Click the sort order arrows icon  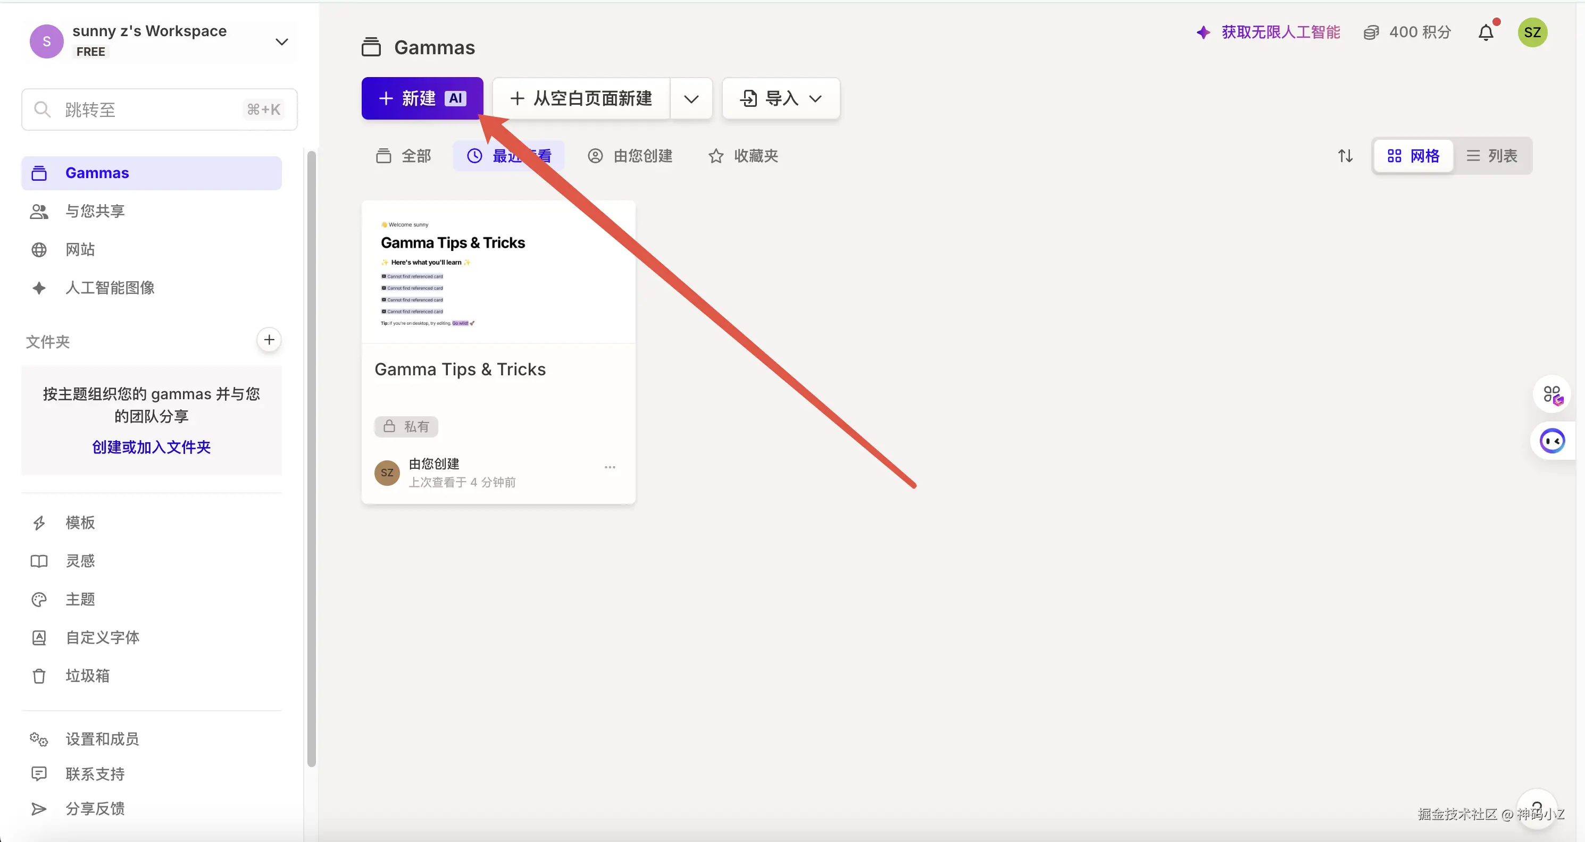click(1345, 156)
